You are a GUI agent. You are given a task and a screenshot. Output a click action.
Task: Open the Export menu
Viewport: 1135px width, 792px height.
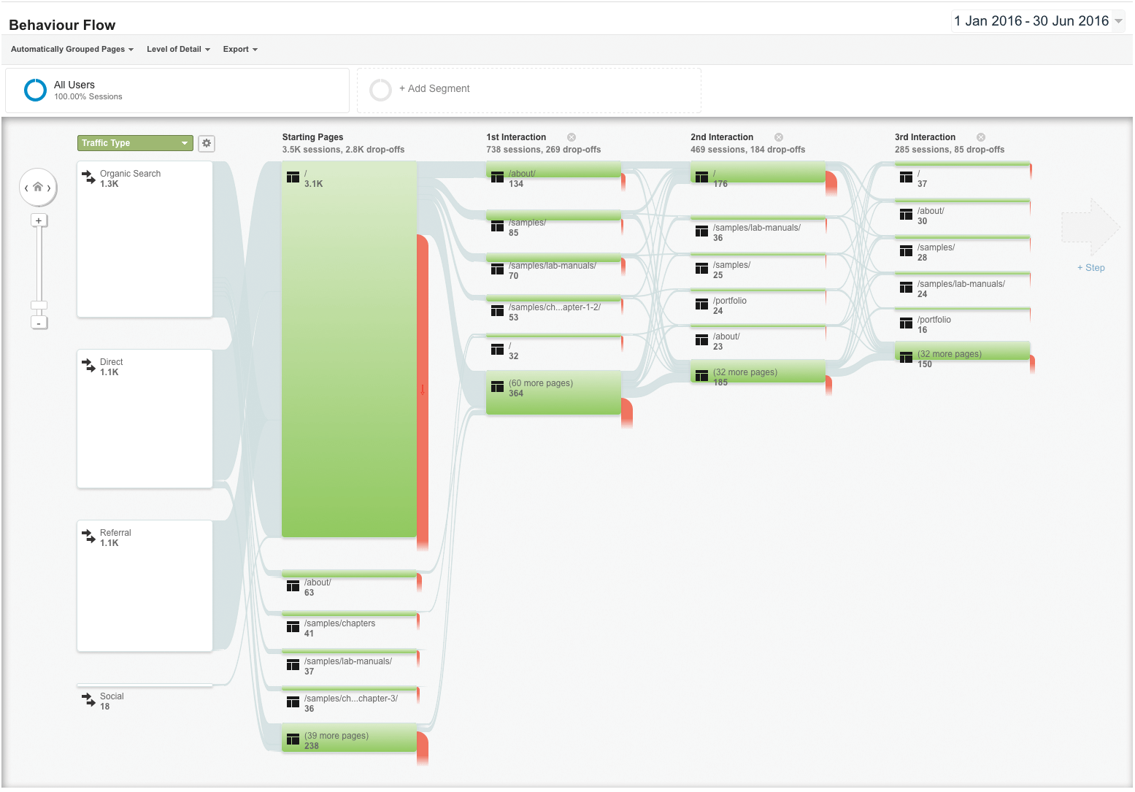(240, 50)
